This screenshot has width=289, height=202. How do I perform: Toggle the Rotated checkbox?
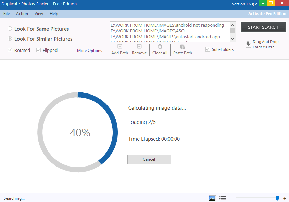[x=10, y=50]
